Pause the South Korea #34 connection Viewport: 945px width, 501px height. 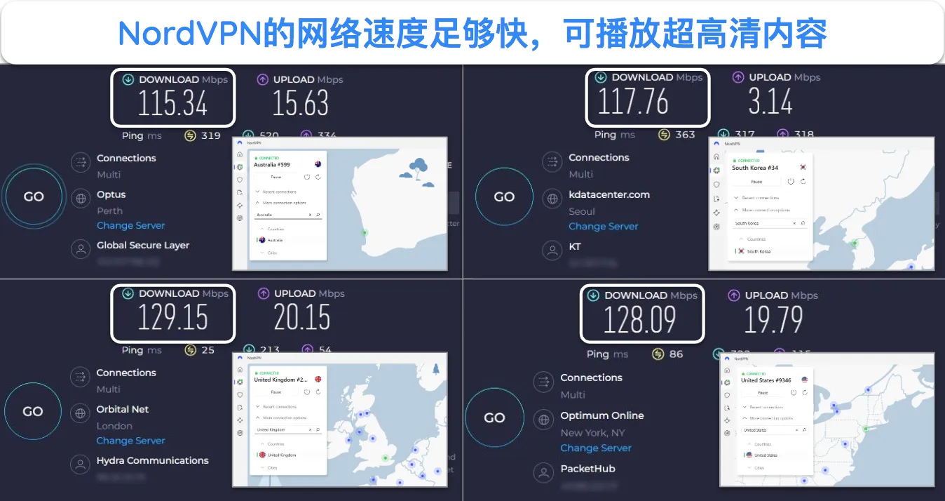[756, 182]
